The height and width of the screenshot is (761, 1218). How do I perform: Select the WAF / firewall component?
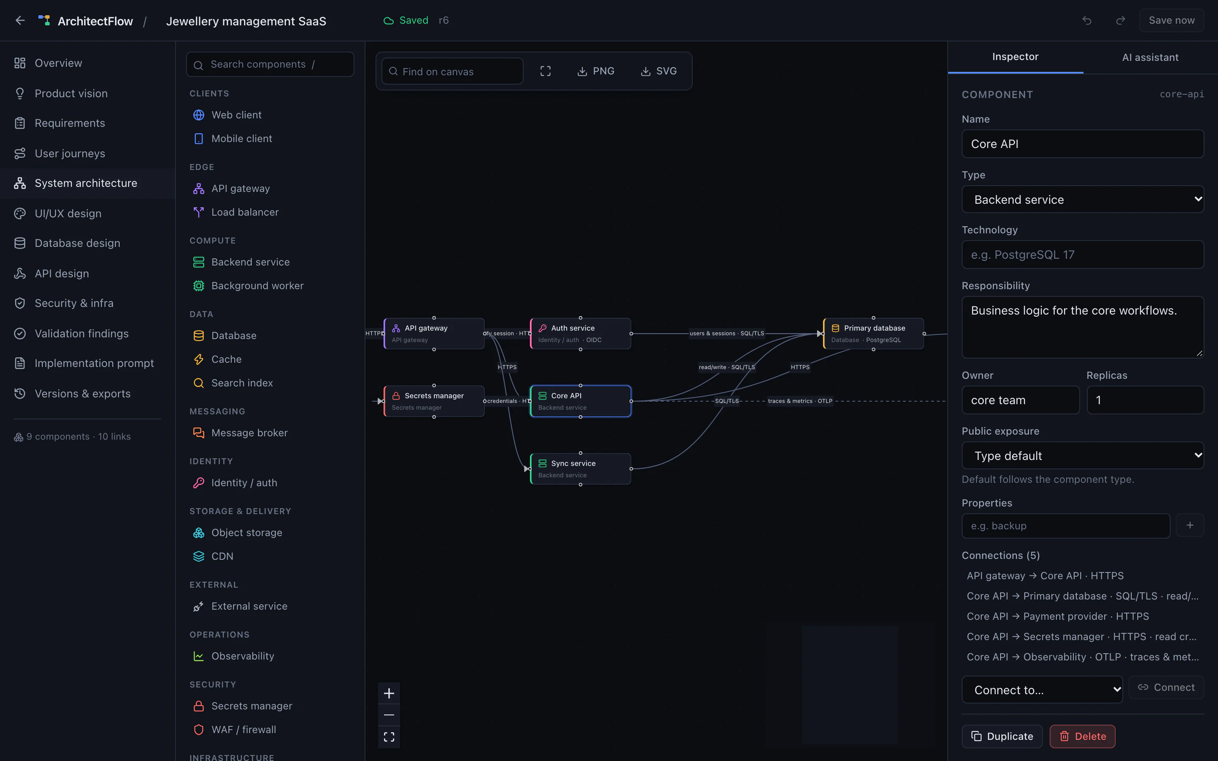click(x=271, y=730)
